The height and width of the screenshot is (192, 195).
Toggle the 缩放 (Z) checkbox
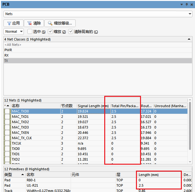coord(50,32)
